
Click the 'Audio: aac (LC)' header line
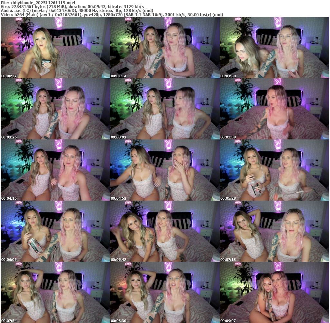click(77, 11)
